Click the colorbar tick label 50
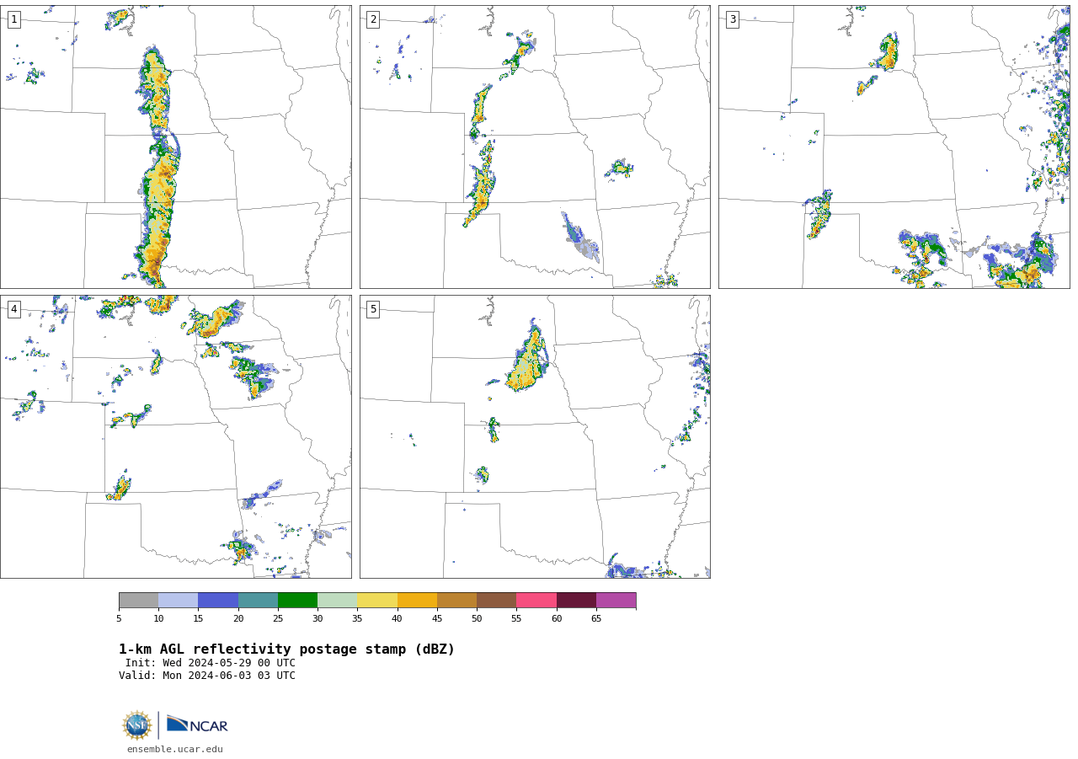 477,619
